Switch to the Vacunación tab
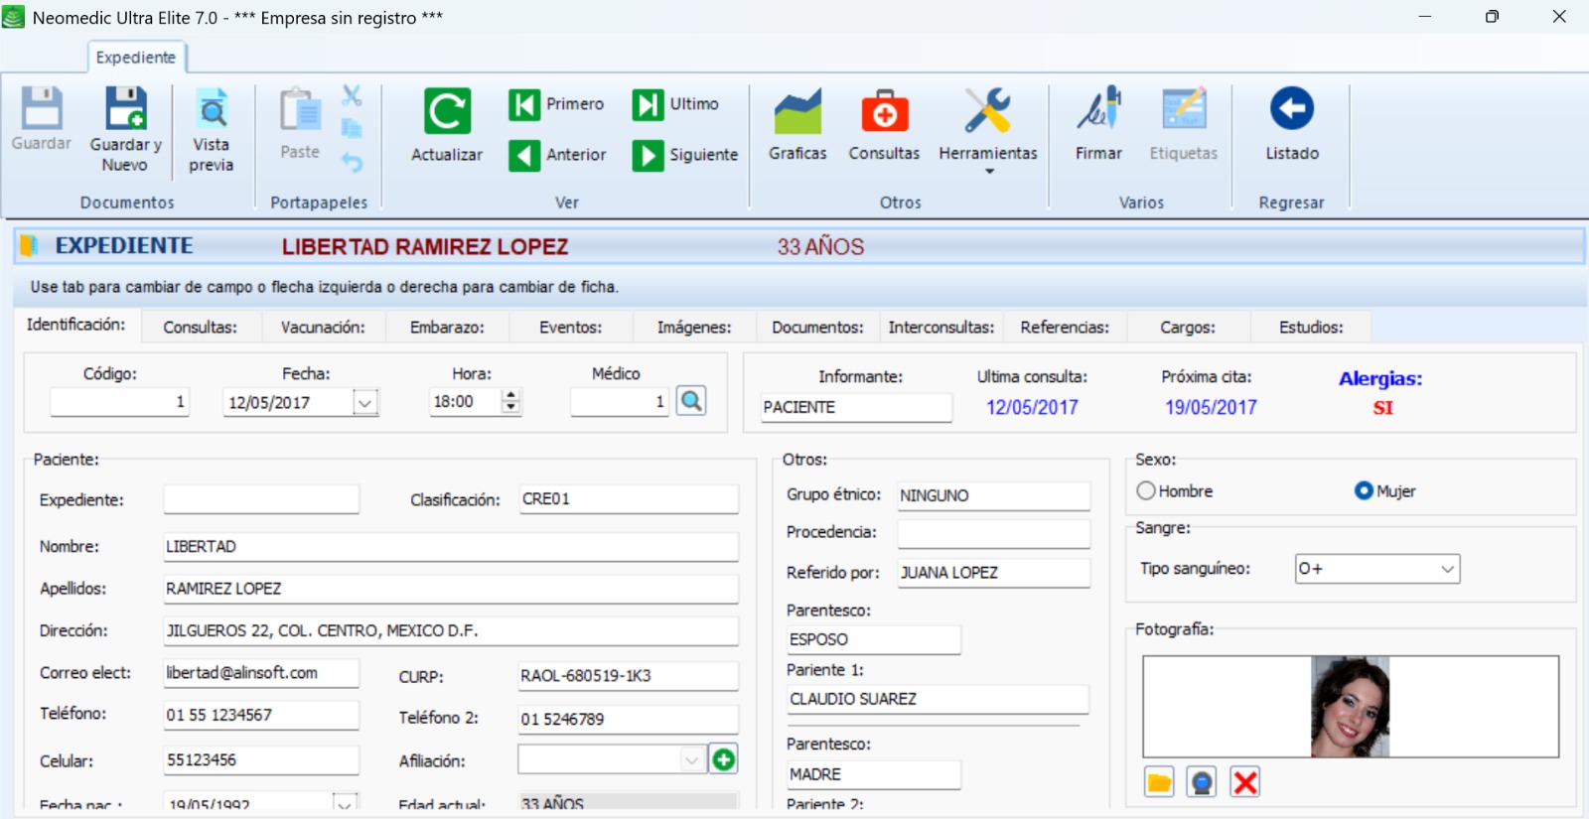Screen dimensions: 1589x819 coord(322,327)
